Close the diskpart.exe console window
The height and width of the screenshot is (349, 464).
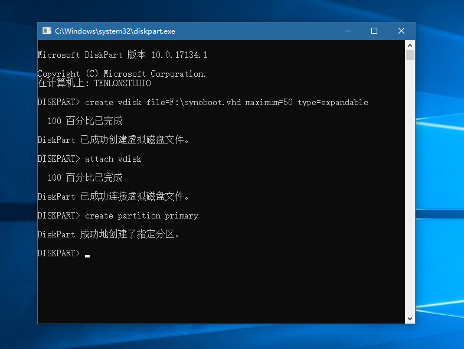[401, 31]
